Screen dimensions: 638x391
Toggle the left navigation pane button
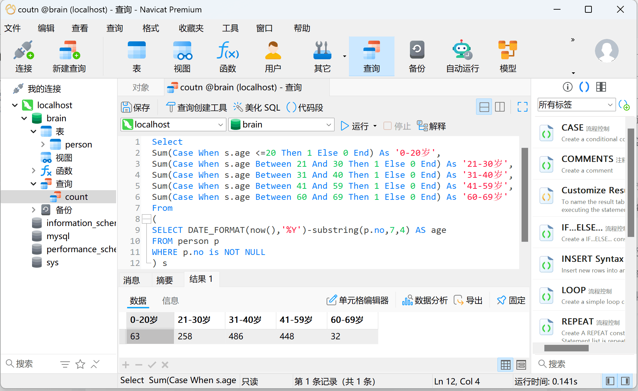tap(610, 381)
